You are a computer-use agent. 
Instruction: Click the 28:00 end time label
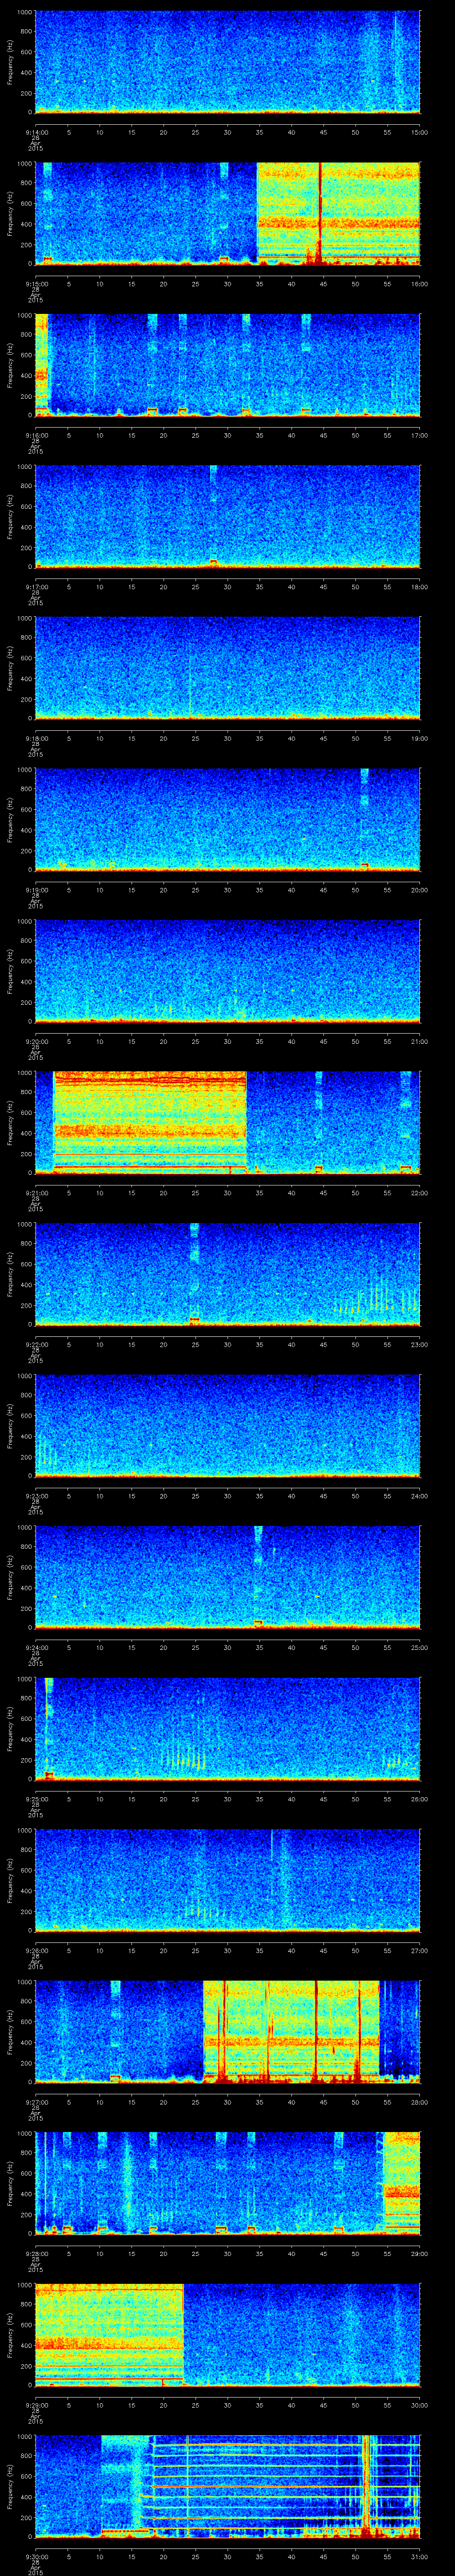tap(420, 2102)
